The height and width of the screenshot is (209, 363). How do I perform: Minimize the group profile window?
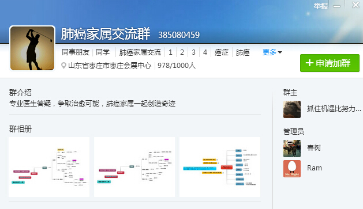click(336, 6)
